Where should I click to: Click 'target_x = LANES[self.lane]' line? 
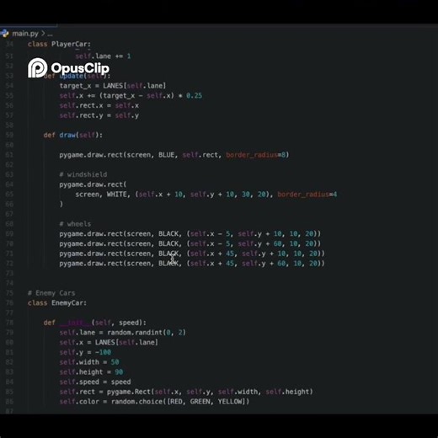point(112,86)
